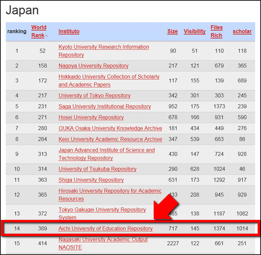Select size value 2227 in Nagasaki row
This screenshot has width=261, height=255.
[x=173, y=244]
